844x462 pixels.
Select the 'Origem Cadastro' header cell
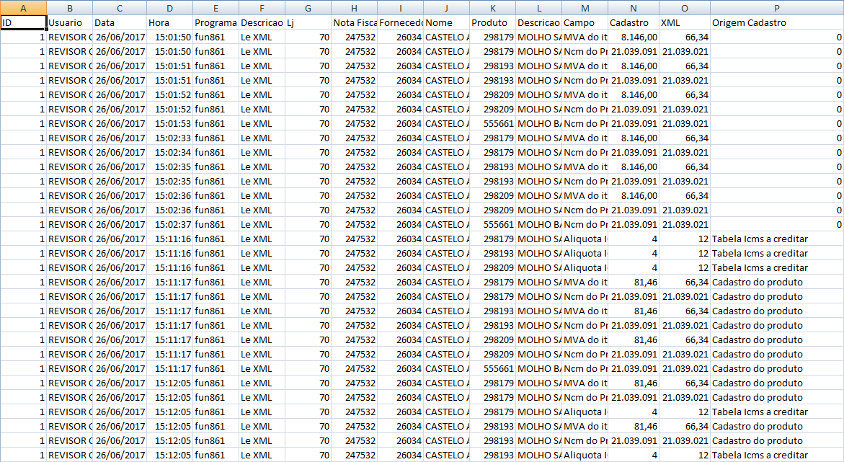coord(776,22)
